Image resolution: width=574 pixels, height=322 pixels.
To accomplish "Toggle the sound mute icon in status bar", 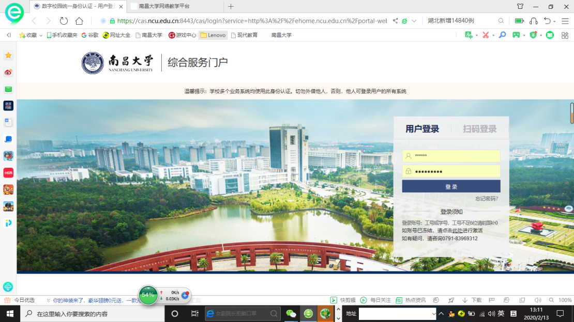I will (x=537, y=300).
